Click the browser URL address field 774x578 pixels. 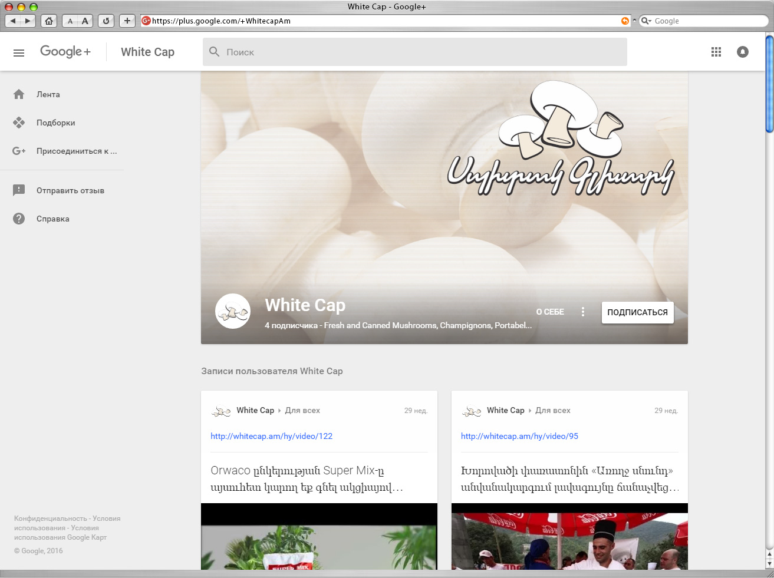point(386,21)
